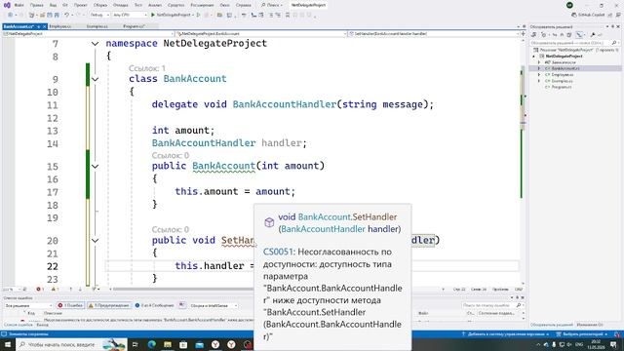Open the Поиск search box in title bar
The height and width of the screenshot is (351, 624).
pyautogui.click(x=272, y=5)
